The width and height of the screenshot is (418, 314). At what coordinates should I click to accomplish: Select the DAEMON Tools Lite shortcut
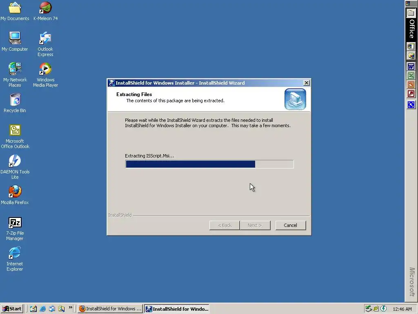(15, 167)
